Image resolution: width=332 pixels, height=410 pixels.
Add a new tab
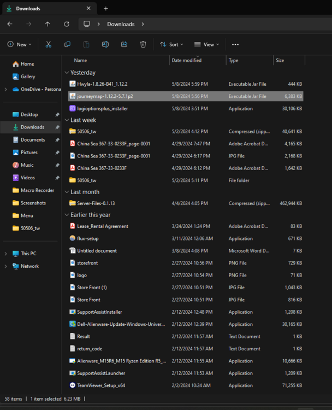point(106,8)
